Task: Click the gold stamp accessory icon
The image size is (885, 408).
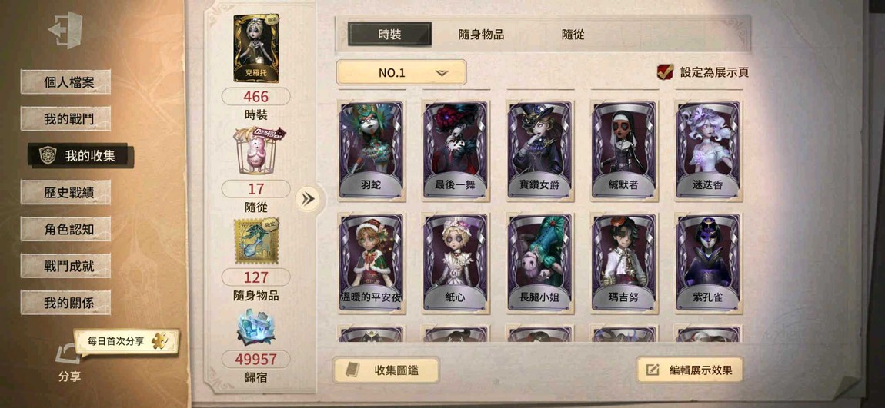Action: [x=257, y=241]
